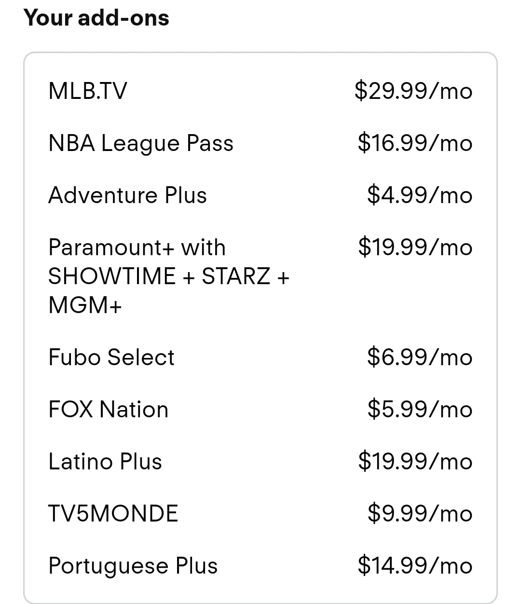Click the $29.99/mo price for MLB.TV
The width and height of the screenshot is (521, 604).
tap(413, 91)
